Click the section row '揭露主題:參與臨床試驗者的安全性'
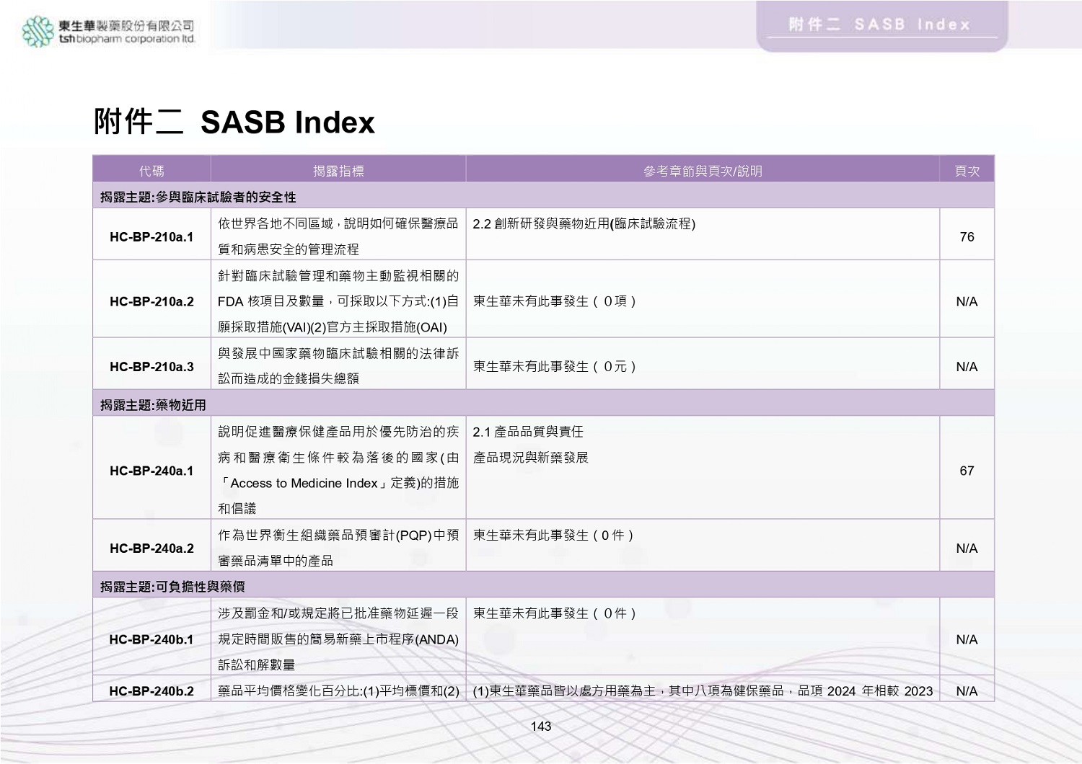Viewport: 1082px width, 764px height. (x=543, y=196)
